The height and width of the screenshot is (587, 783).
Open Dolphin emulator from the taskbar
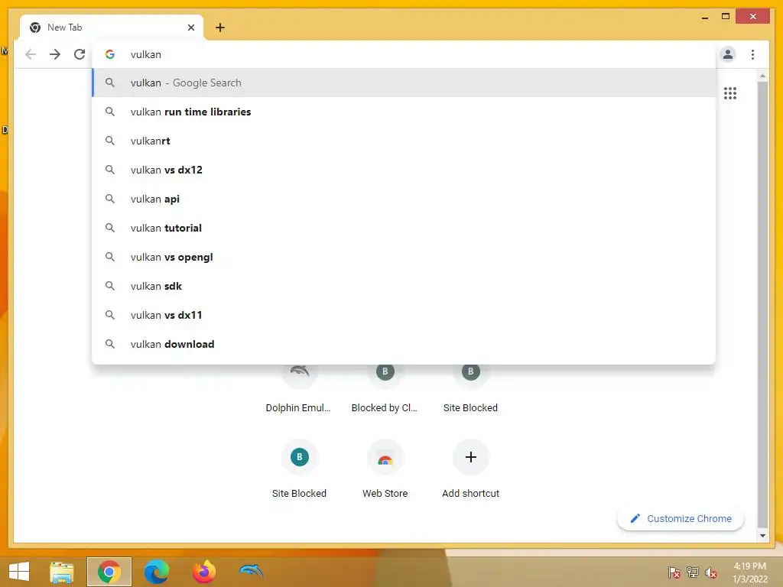pyautogui.click(x=251, y=572)
